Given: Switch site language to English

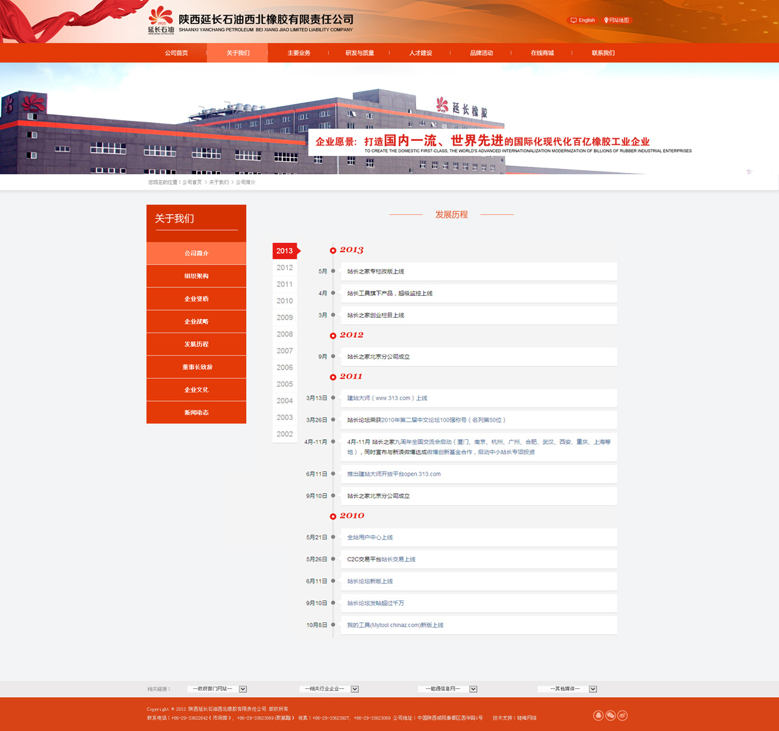Looking at the screenshot, I should click(x=582, y=20).
